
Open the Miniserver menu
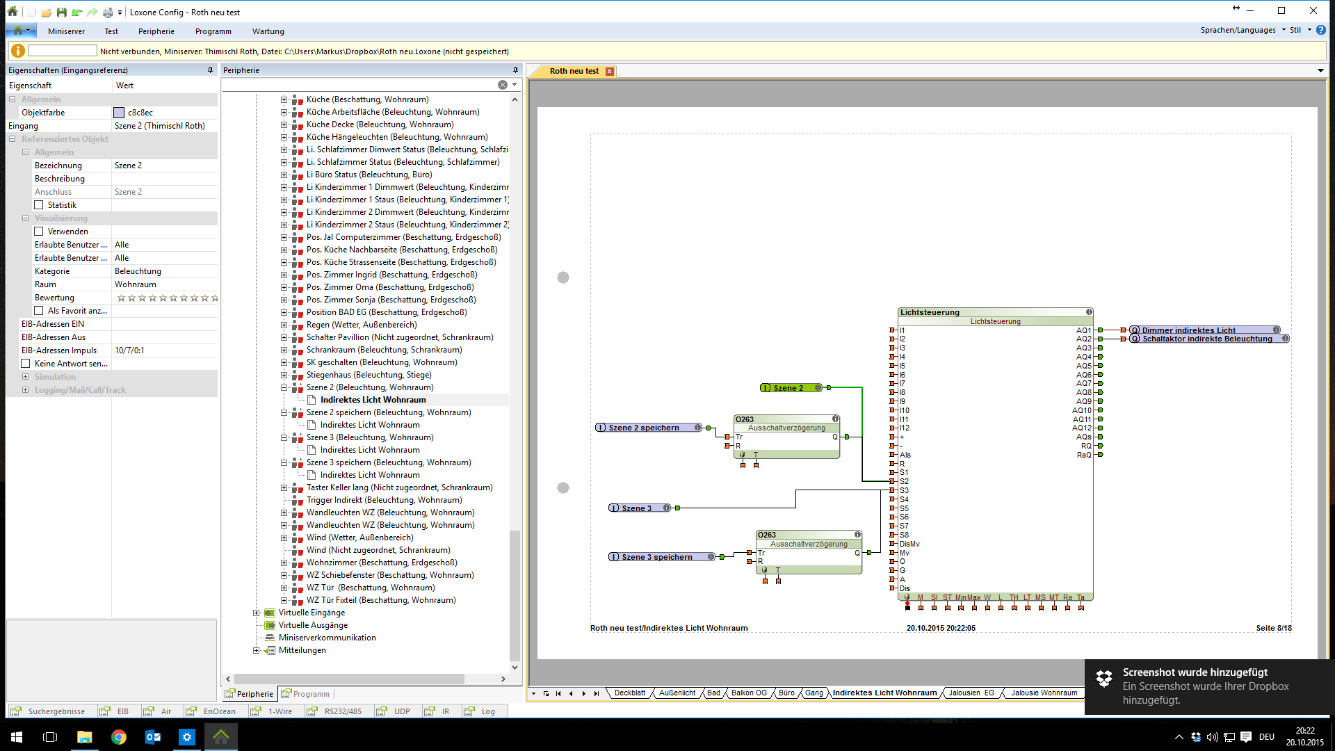pos(66,31)
